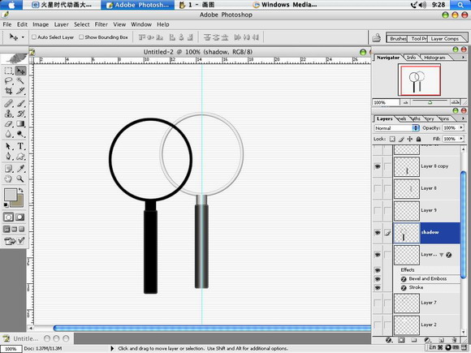
Task: Enable Show Bounding Box checkbox
Action: [81, 37]
